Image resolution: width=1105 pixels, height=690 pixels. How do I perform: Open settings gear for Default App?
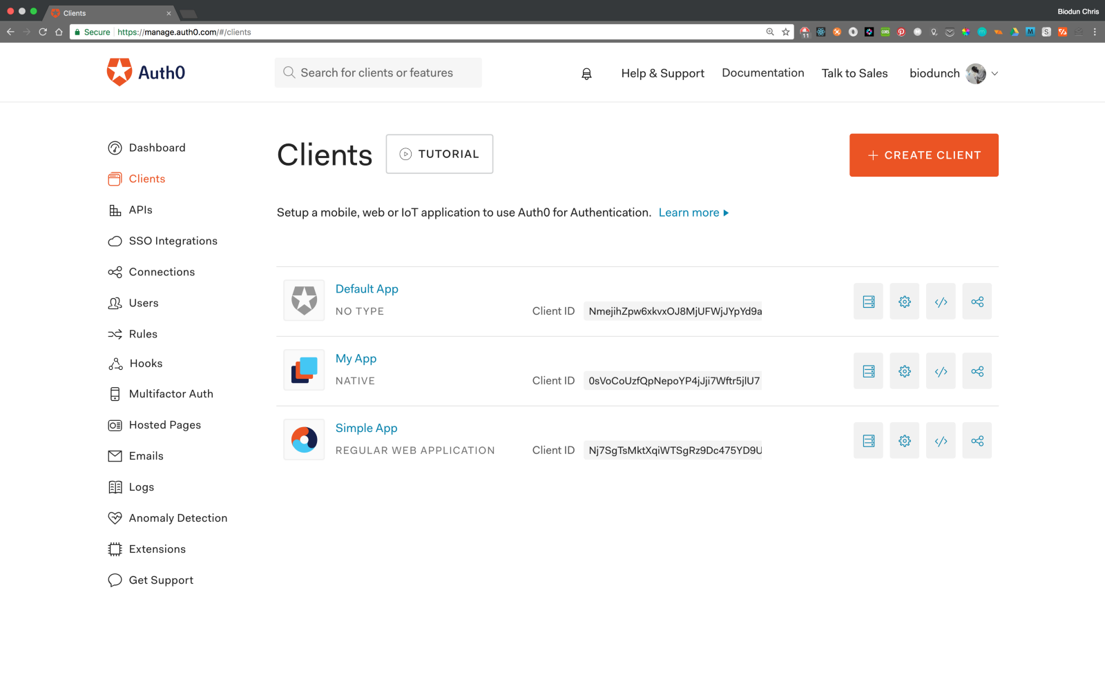[x=905, y=302]
